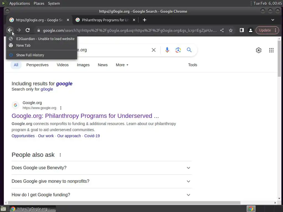Open the Our approach sitelink
283x212 pixels.
[69, 136]
